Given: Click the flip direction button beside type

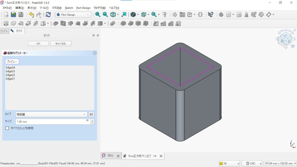Looking at the screenshot, I should [x=92, y=114].
